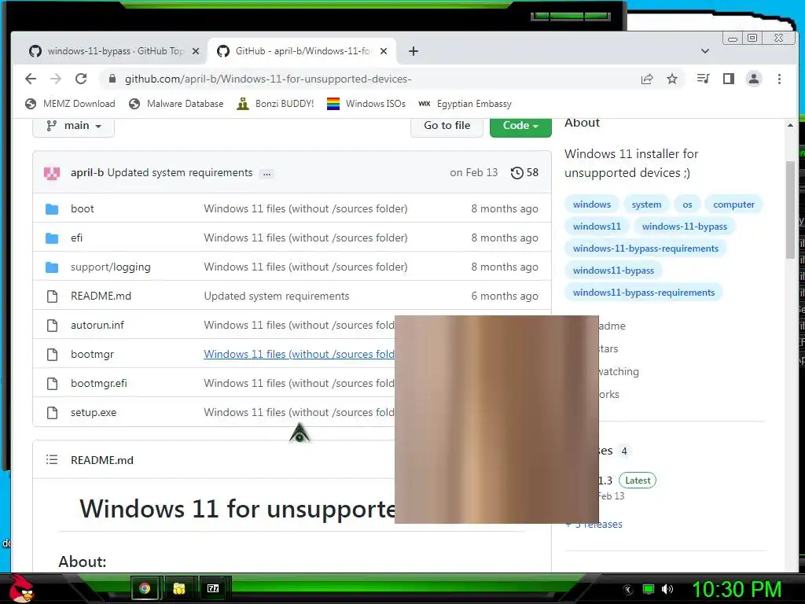This screenshot has width=805, height=604.
Task: Open Egyptian Embassy bookmark
Action: pos(465,104)
